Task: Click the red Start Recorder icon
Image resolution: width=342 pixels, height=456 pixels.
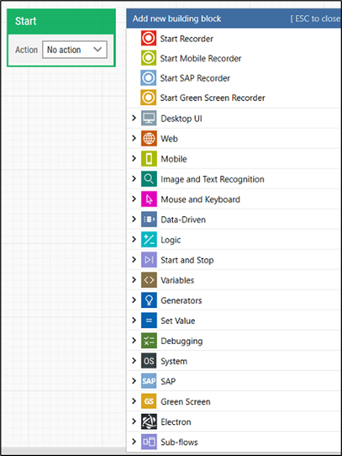Action: click(149, 38)
